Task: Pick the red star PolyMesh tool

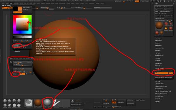Action: (x=171, y=24)
